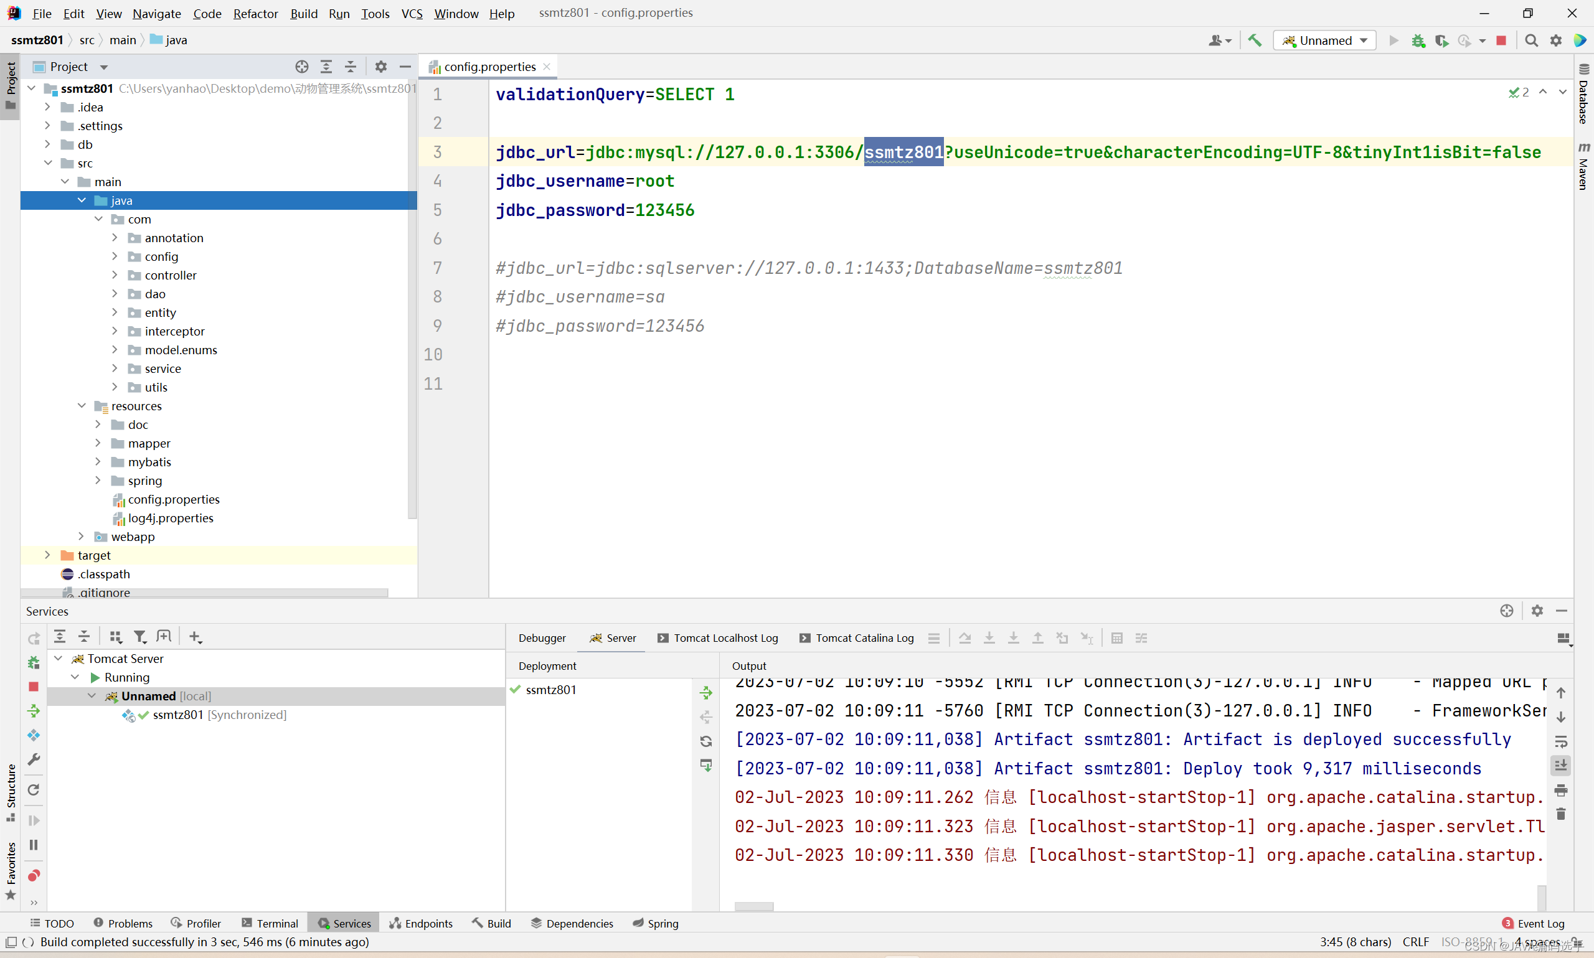Image resolution: width=1594 pixels, height=958 pixels.
Task: Expand the target folder
Action: (x=47, y=555)
